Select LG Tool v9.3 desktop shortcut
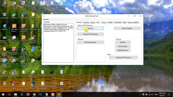This screenshot has width=173, height=97. (x=14, y=61)
